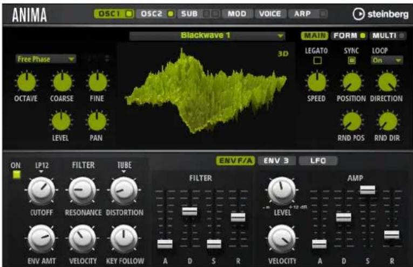Screen dimensions: 413x267
Task: Click the RND DIR knob
Action: click(x=387, y=121)
